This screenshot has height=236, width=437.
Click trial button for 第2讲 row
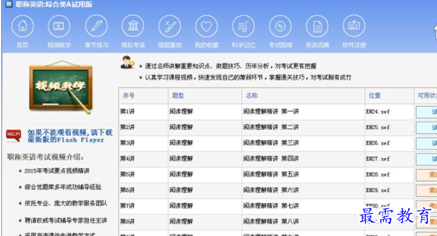pyautogui.click(x=426, y=128)
